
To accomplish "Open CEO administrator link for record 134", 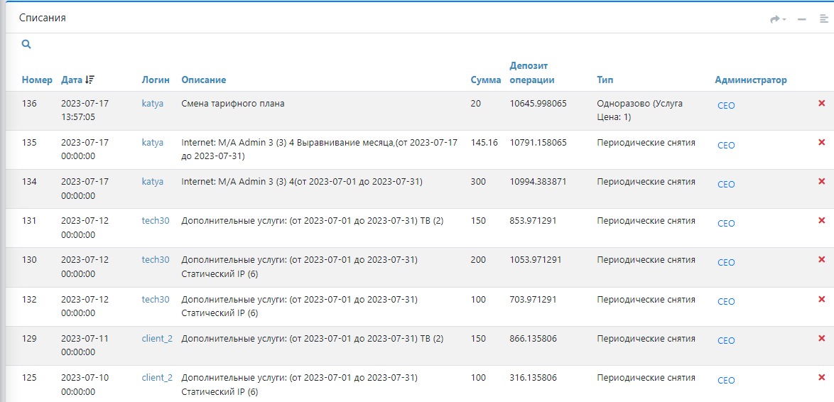I will pyautogui.click(x=726, y=185).
